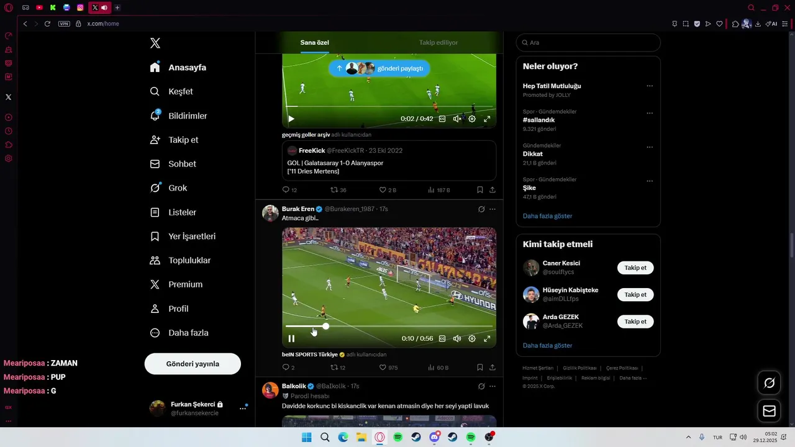Open options for Hep Tatil Mutluluğu promotion
The width and height of the screenshot is (795, 447).
pos(650,86)
